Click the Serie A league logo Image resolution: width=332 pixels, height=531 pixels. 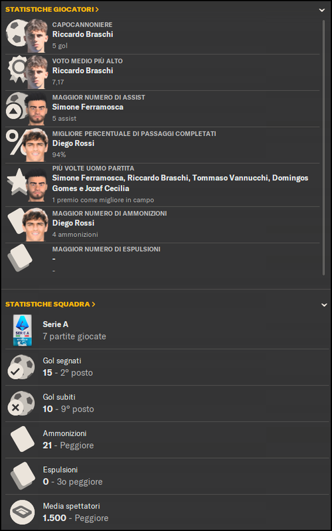pyautogui.click(x=23, y=330)
